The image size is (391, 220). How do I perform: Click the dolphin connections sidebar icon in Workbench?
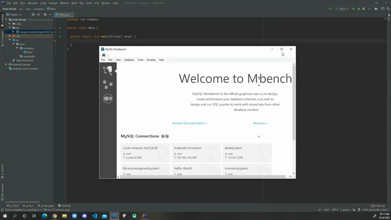[108, 70]
